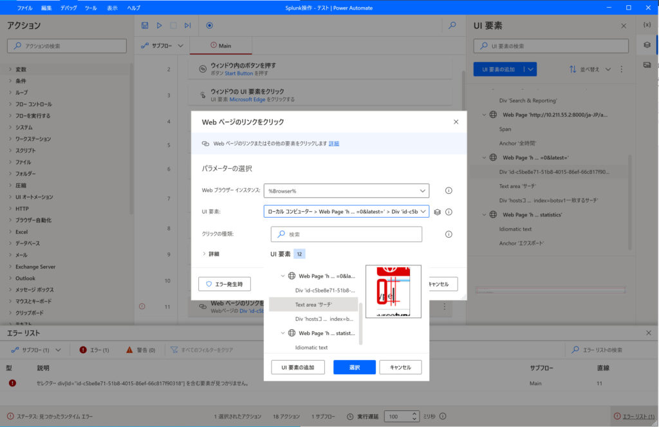Click the エラー発生時 button
The image size is (659, 427).
(x=225, y=284)
